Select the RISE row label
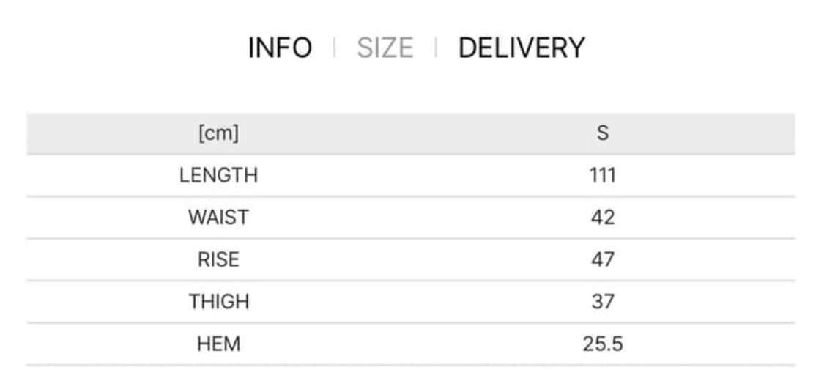 click(x=218, y=259)
